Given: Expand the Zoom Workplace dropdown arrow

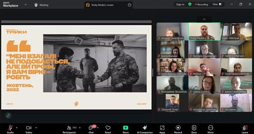Looking at the screenshot, I should pos(26,4).
